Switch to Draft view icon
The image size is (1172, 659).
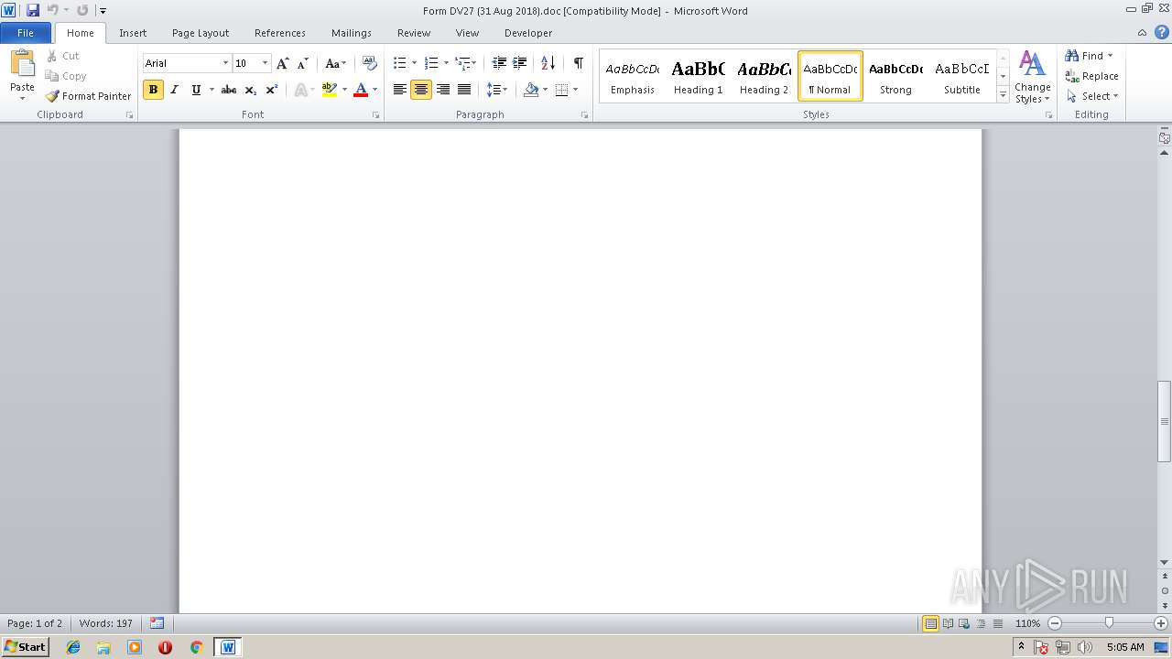tap(997, 623)
